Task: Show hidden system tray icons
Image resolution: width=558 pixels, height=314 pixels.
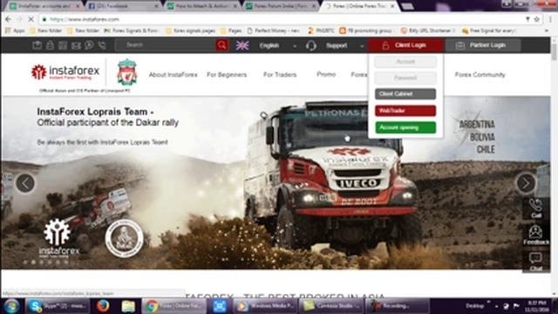Action: click(496, 306)
